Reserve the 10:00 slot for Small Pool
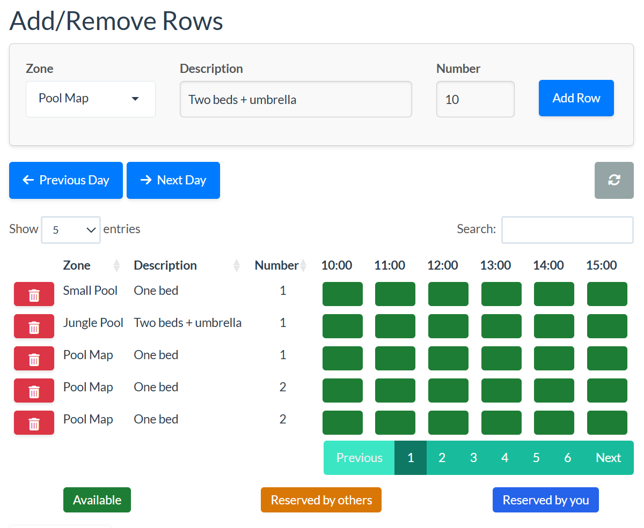Viewport: 644px width, 528px height. (x=342, y=294)
